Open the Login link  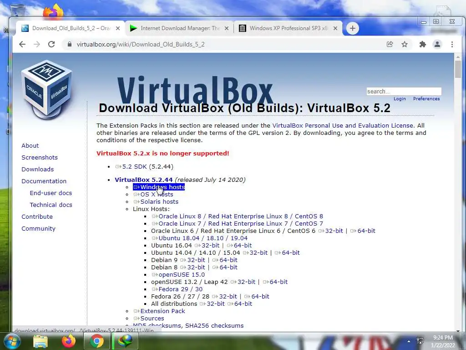400,99
